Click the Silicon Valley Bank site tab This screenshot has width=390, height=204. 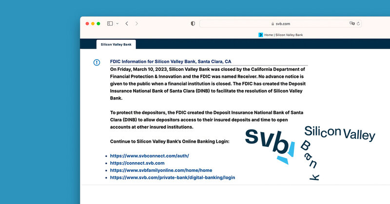(116, 44)
